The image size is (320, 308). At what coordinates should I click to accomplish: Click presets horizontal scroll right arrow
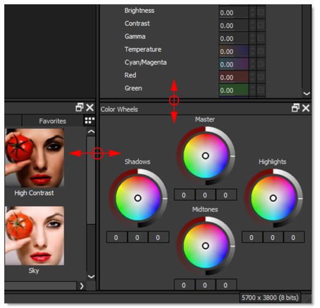(x=82, y=286)
